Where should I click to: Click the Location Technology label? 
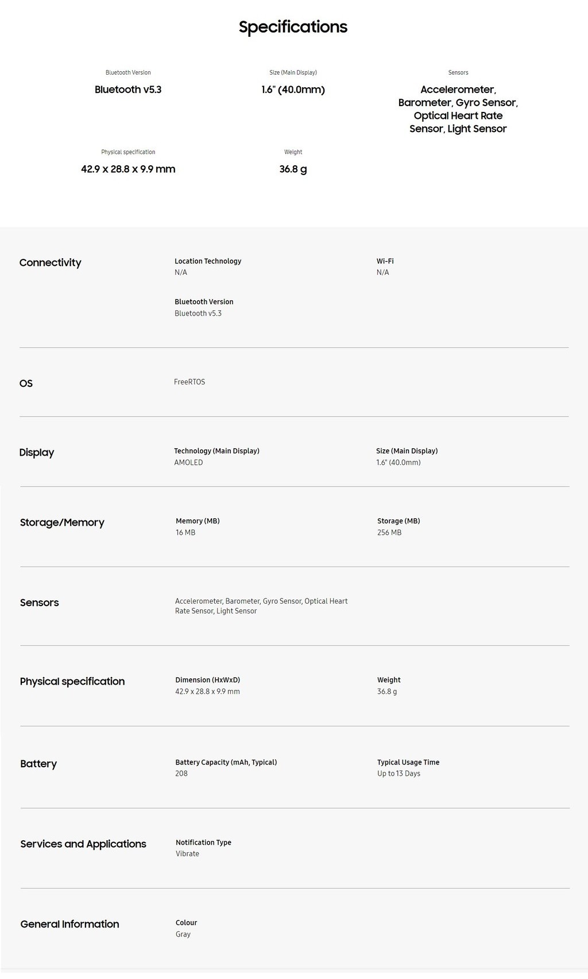pyautogui.click(x=208, y=261)
